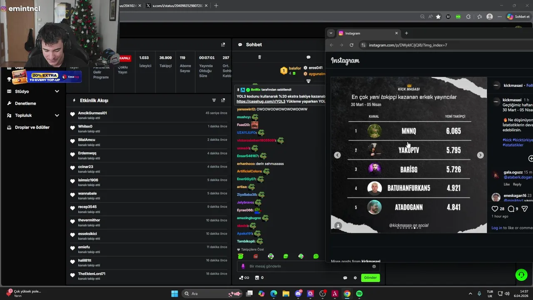This screenshot has height=300, width=533.
Task: Click username yareswin12 in chat
Action: coord(246,109)
